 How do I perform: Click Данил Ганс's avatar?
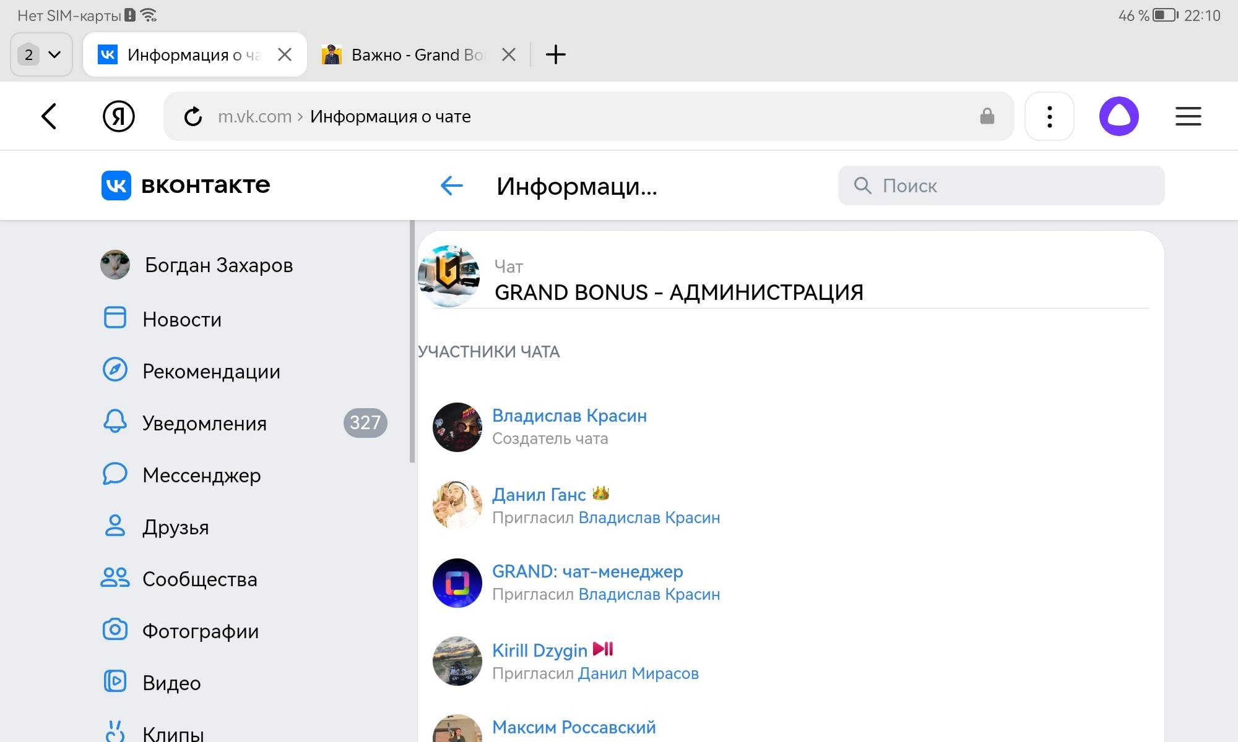pyautogui.click(x=457, y=505)
